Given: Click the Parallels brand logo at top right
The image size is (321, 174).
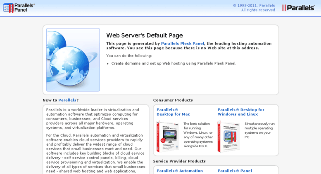Looking at the screenshot, I should pos(298,8).
